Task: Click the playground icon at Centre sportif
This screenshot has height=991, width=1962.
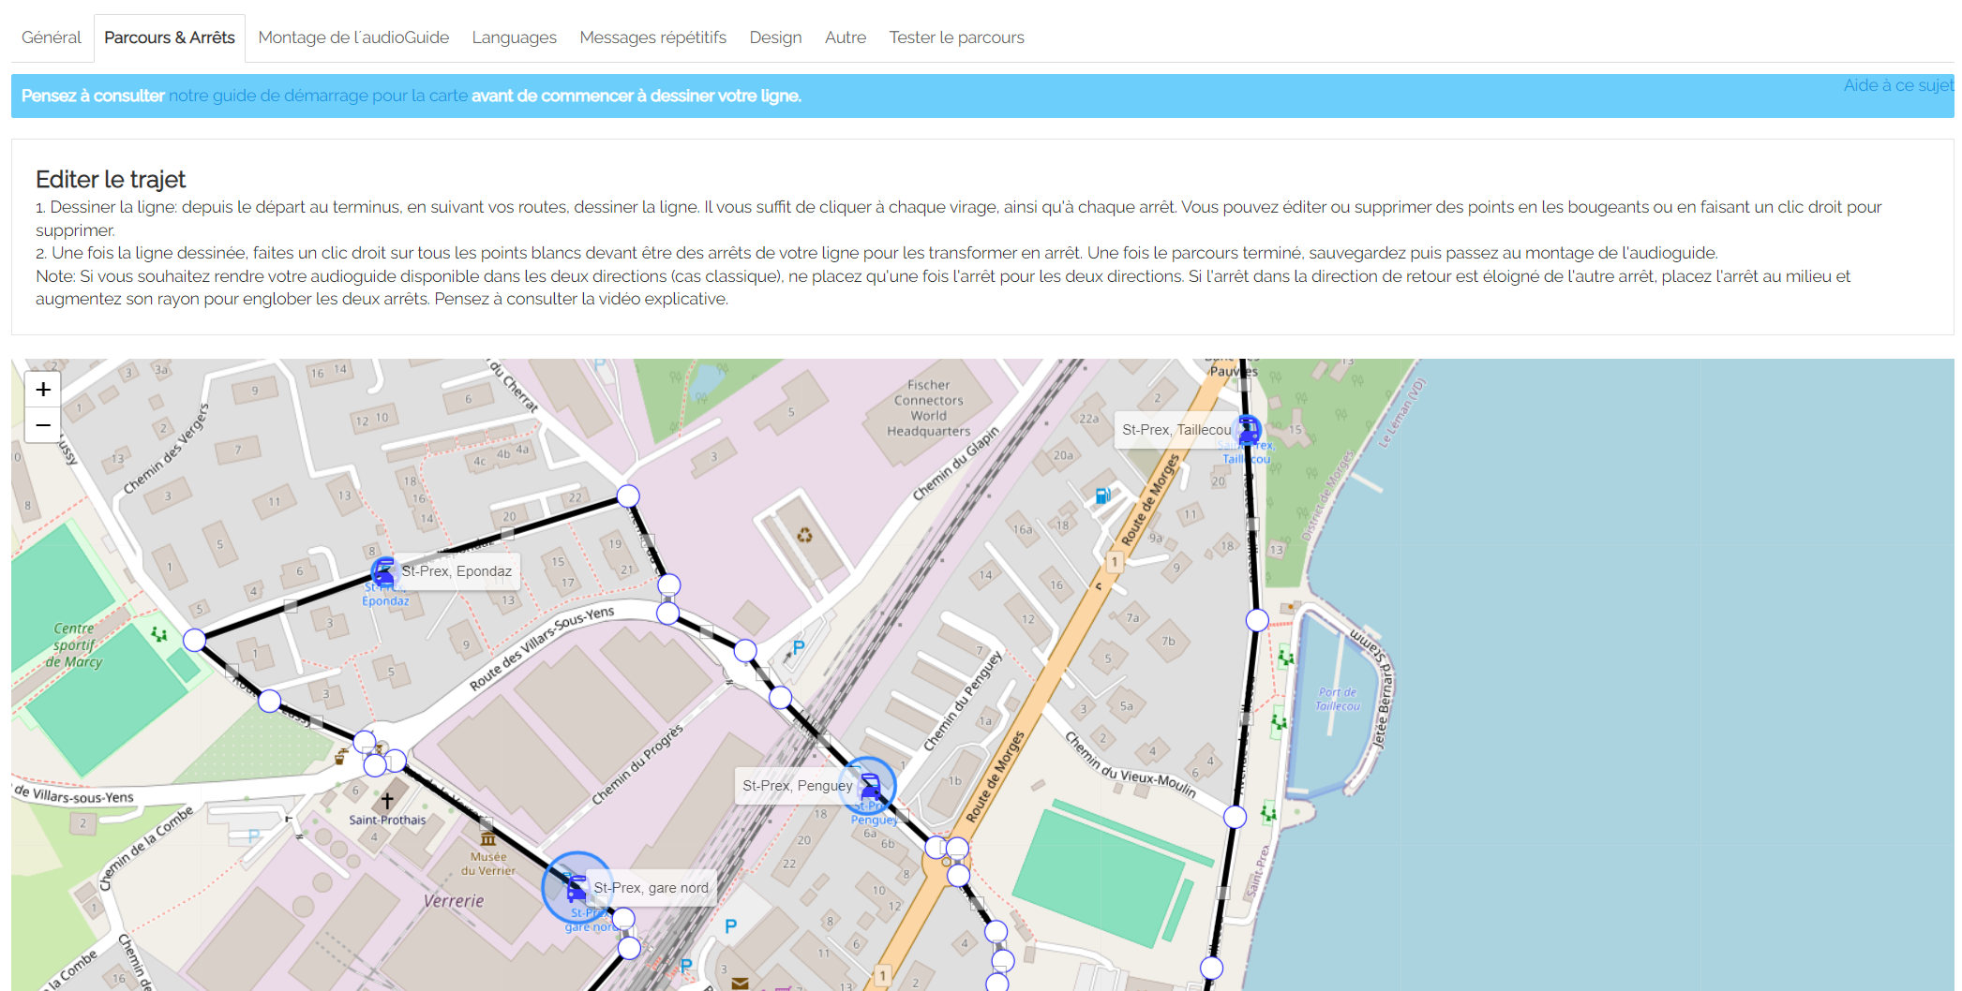Action: pos(159,634)
